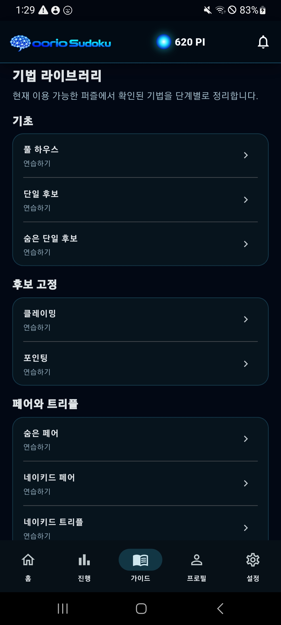Go to the 홈 house icon
The height and width of the screenshot is (625, 281).
[28, 559]
